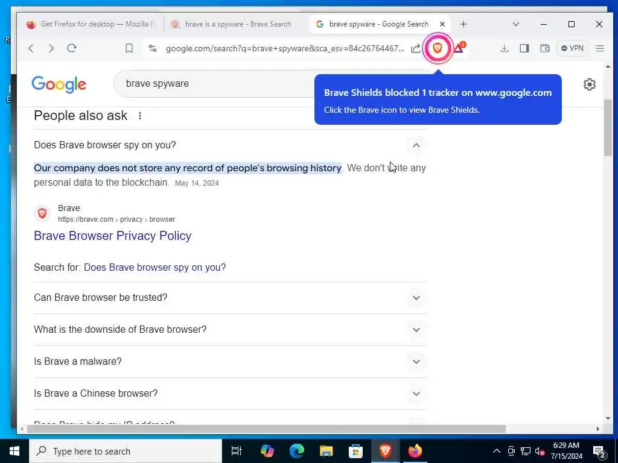Viewport: 618px width, 463px height.
Task: Open People also ask options menu
Action: click(140, 116)
